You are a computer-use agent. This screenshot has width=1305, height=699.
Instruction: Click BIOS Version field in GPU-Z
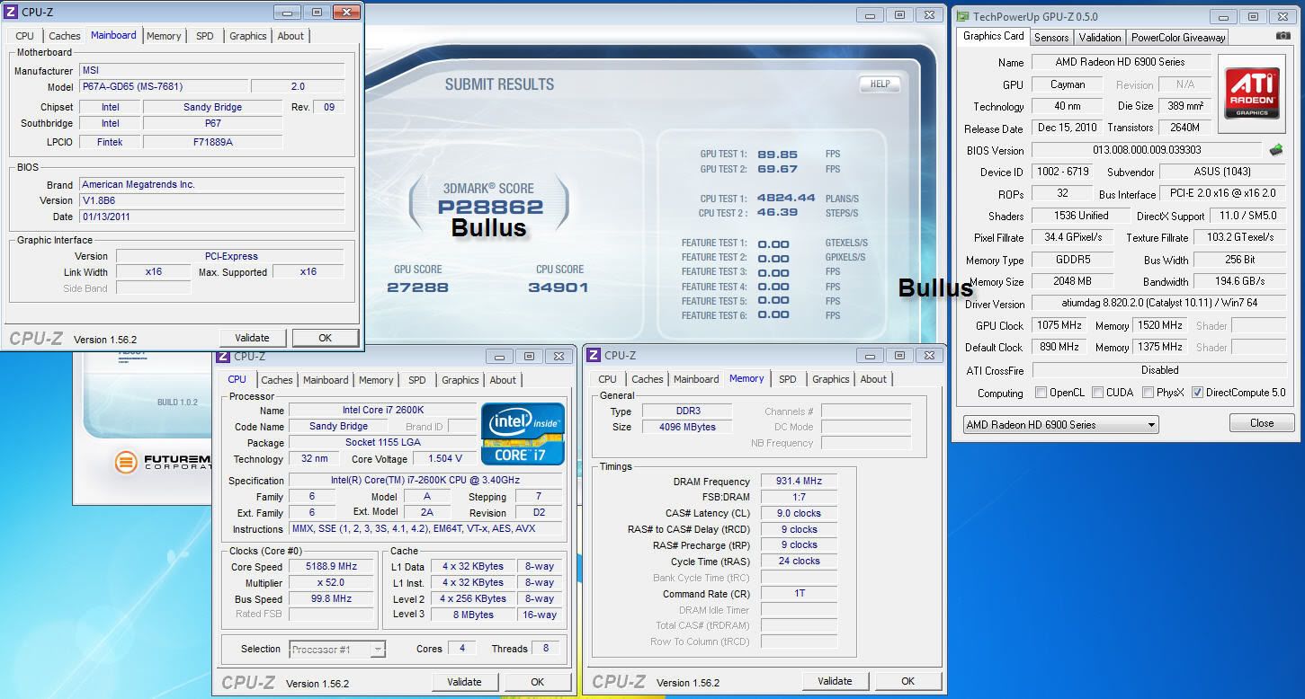click(x=1147, y=150)
